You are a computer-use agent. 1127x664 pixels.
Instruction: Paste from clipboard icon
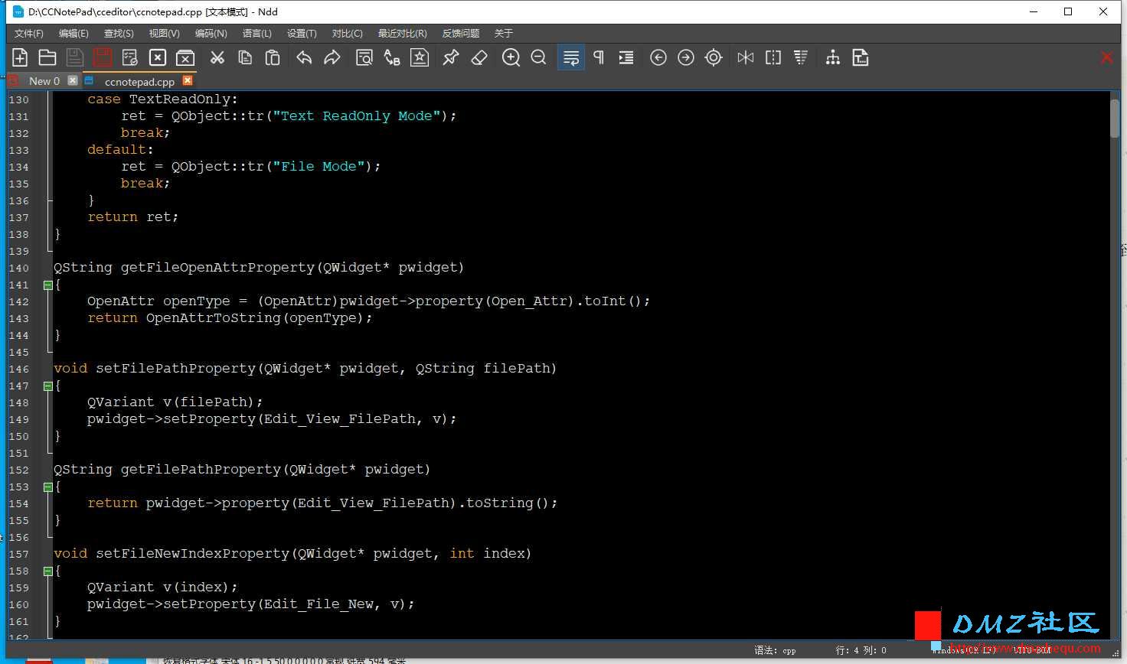point(273,57)
